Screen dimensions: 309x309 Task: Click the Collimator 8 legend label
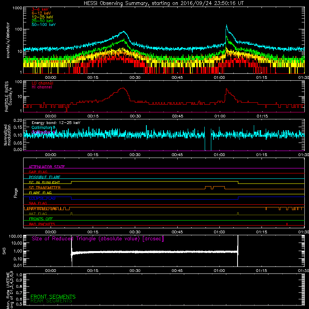(43, 127)
